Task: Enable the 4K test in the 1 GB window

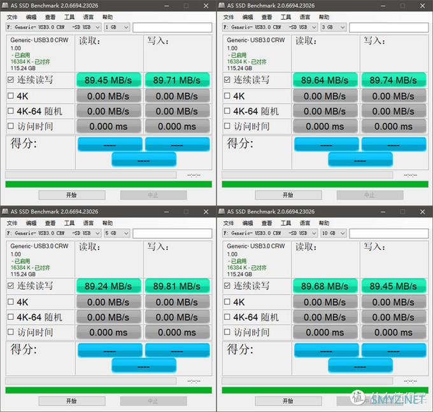Action: pos(10,96)
